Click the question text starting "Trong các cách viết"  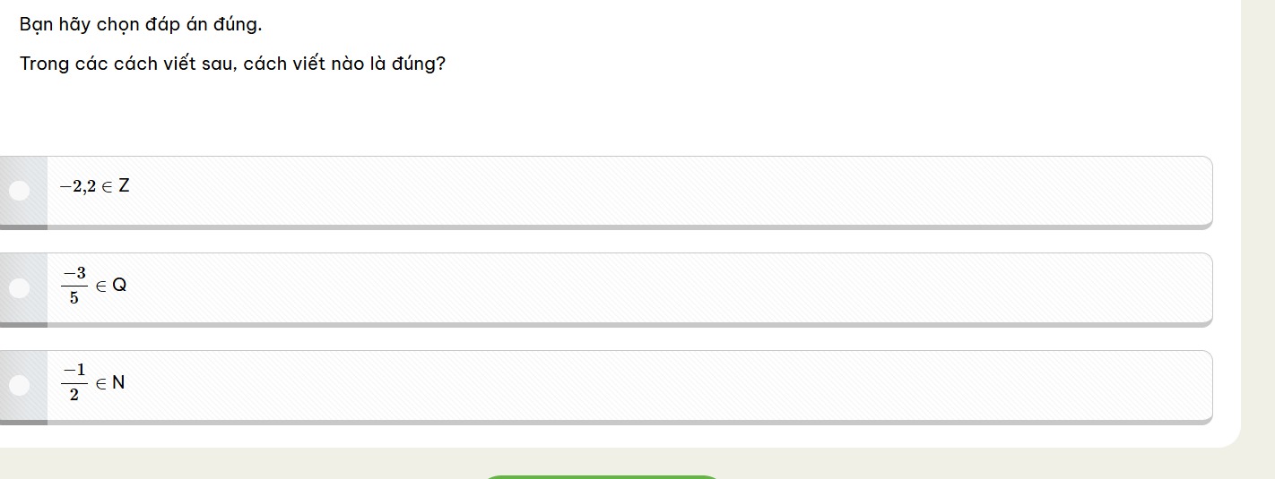coord(232,64)
